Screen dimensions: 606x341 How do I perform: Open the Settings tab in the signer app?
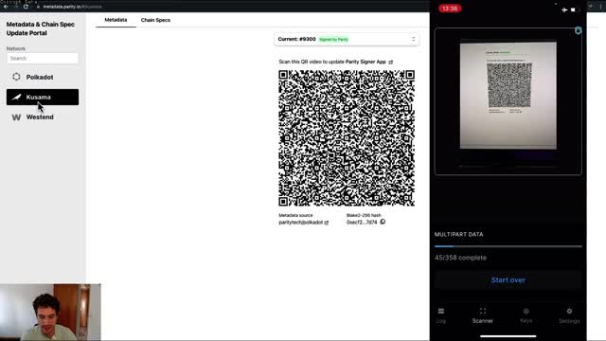pyautogui.click(x=569, y=315)
